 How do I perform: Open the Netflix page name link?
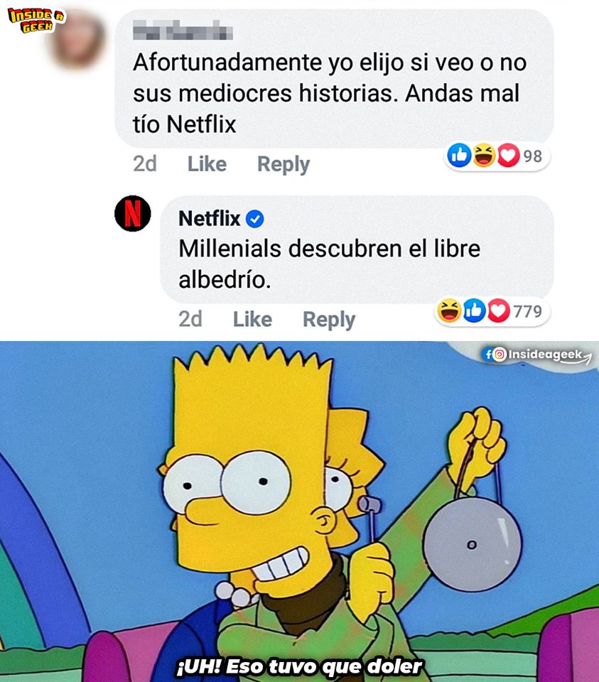pyautogui.click(x=209, y=218)
